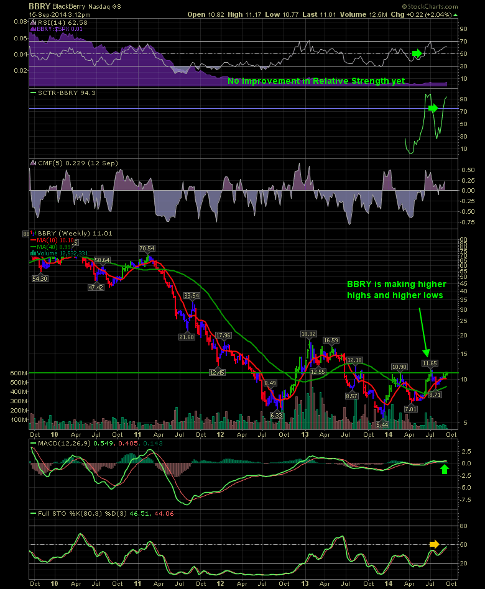Click the 11.65 high price label
Image resolution: width=485 pixels, height=589 pixels.
point(430,363)
